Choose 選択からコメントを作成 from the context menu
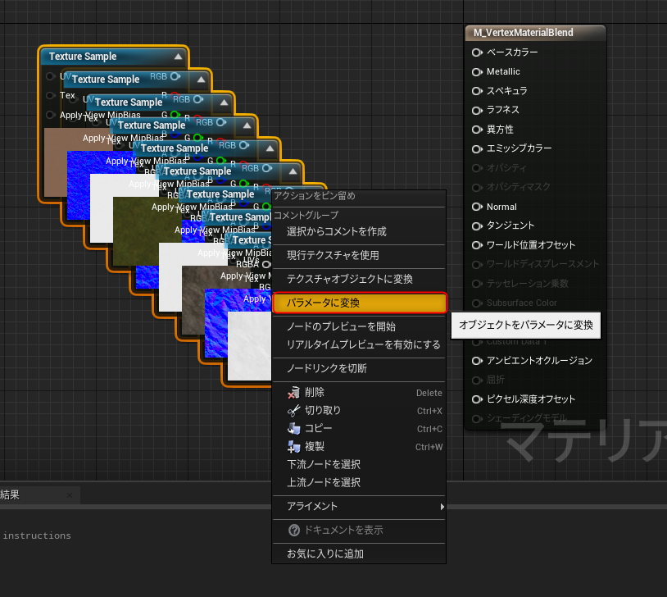Screen dimensions: 667x597 coord(359,231)
